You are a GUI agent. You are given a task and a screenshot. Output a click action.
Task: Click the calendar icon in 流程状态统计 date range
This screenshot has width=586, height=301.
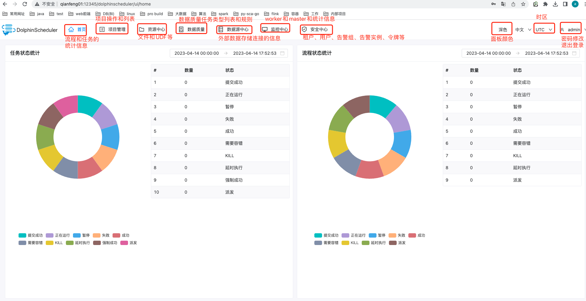(574, 53)
